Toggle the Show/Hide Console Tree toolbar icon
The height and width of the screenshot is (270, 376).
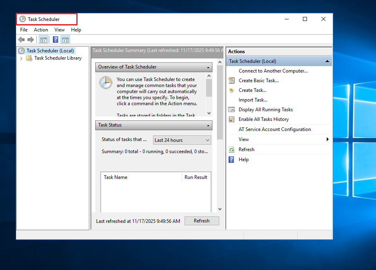(x=43, y=40)
